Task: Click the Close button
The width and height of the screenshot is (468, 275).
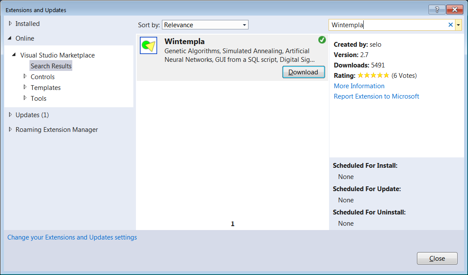Action: click(x=437, y=258)
